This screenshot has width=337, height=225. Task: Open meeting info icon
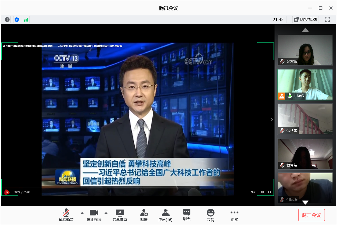tap(7, 20)
